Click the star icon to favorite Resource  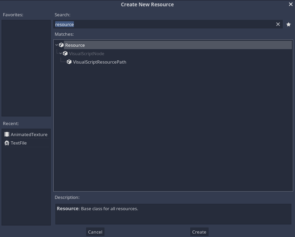[x=288, y=24]
